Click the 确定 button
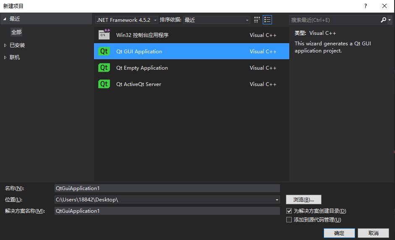This screenshot has height=240, width=395. (x=339, y=233)
